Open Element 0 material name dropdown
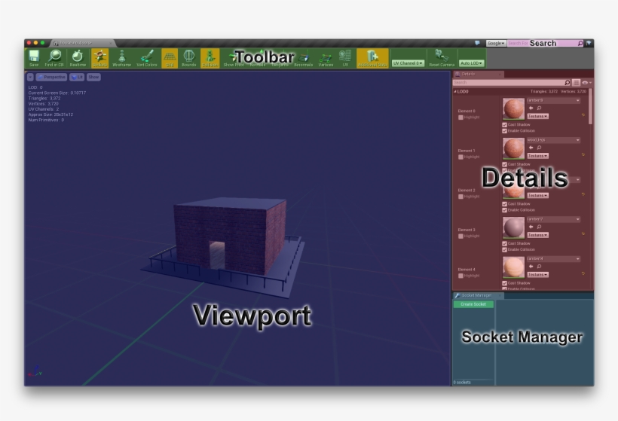618x421 pixels. tap(553, 100)
